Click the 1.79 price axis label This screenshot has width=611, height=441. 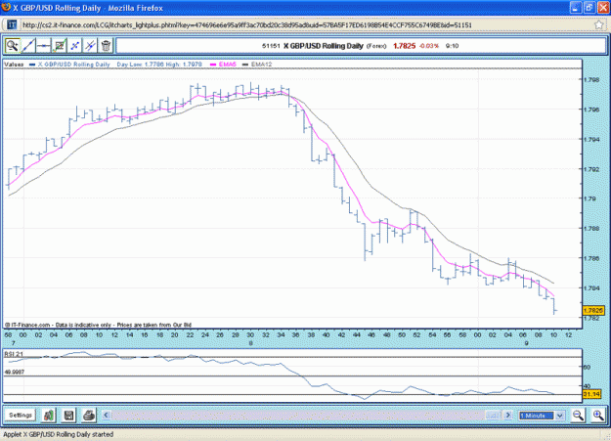coord(589,198)
